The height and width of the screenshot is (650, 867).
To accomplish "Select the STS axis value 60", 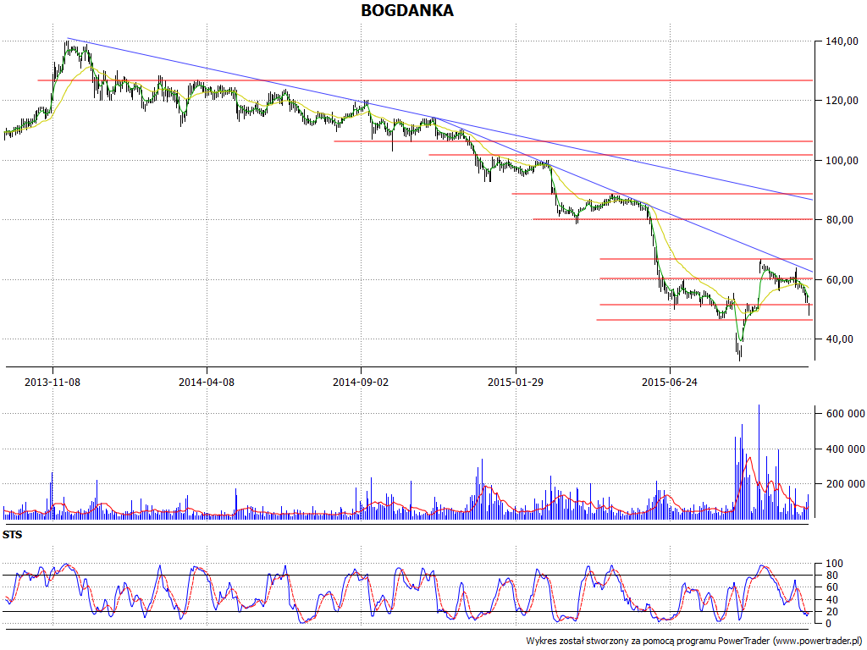I will click(x=831, y=587).
